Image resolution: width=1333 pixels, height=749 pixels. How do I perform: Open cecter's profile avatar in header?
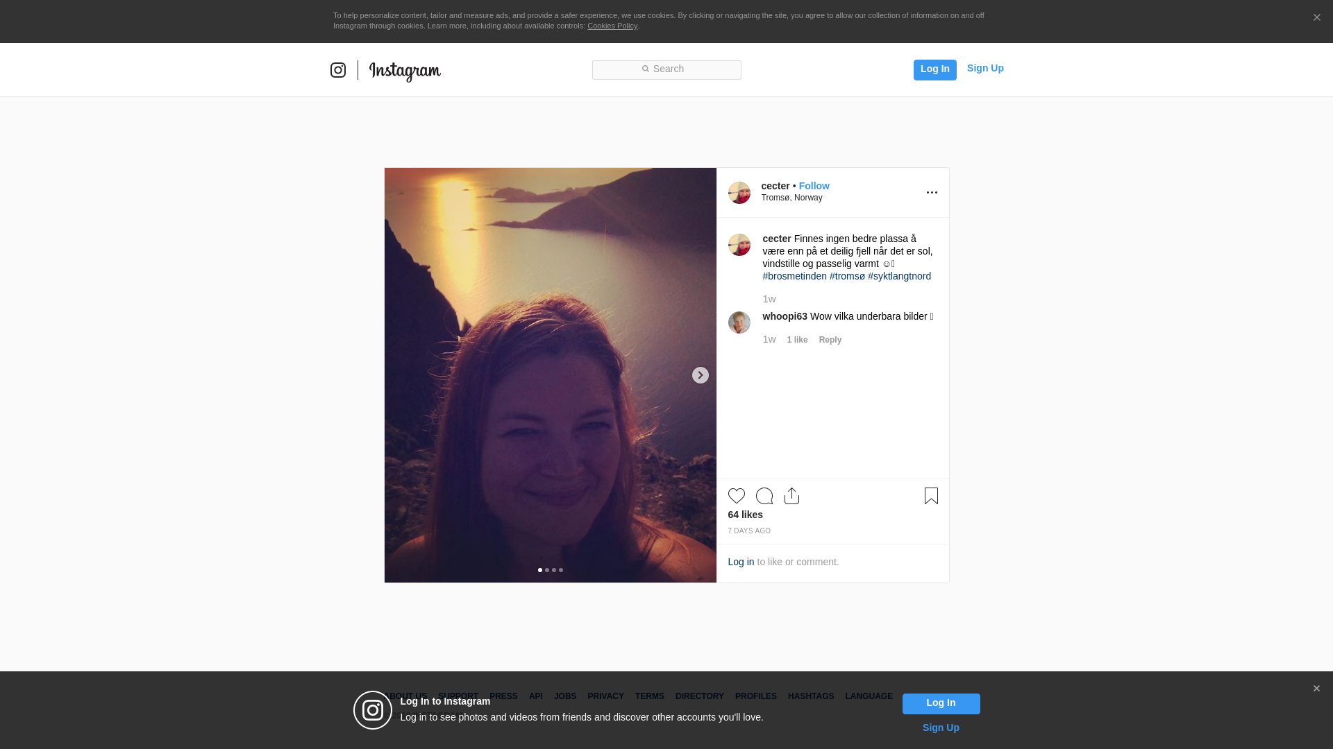739,193
